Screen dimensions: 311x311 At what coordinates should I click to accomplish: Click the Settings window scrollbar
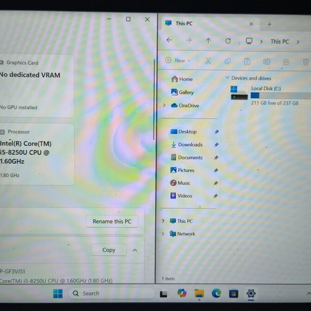[x=154, y=100]
